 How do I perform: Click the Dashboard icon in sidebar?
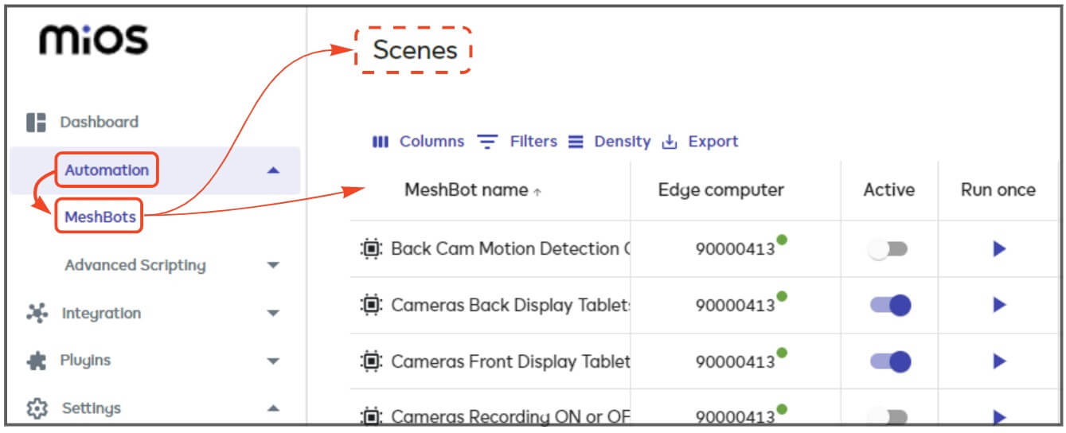pos(37,123)
